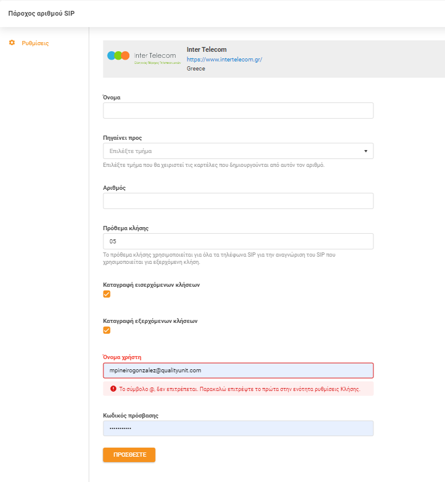This screenshot has height=482, width=445.
Task: Select the Πρόθεμα κλήσης field containing 05
Action: tap(238, 241)
